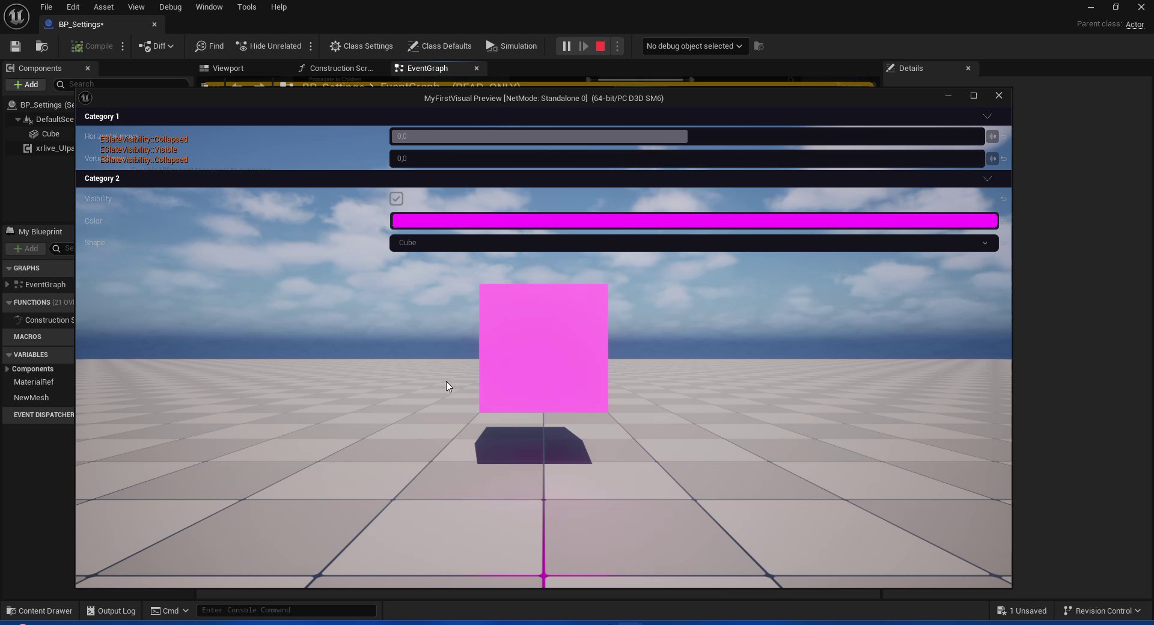Viewport: 1154px width, 625px height.
Task: Toggle Hide Unrelated nodes
Action: 269,46
